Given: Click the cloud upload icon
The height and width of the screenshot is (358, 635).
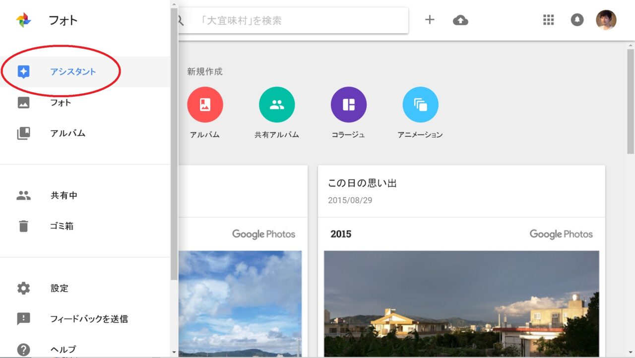Looking at the screenshot, I should (x=460, y=20).
